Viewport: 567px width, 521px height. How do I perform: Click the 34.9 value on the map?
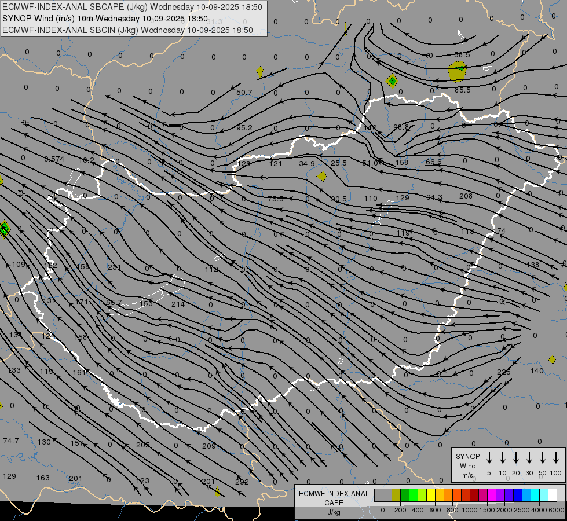(307, 163)
